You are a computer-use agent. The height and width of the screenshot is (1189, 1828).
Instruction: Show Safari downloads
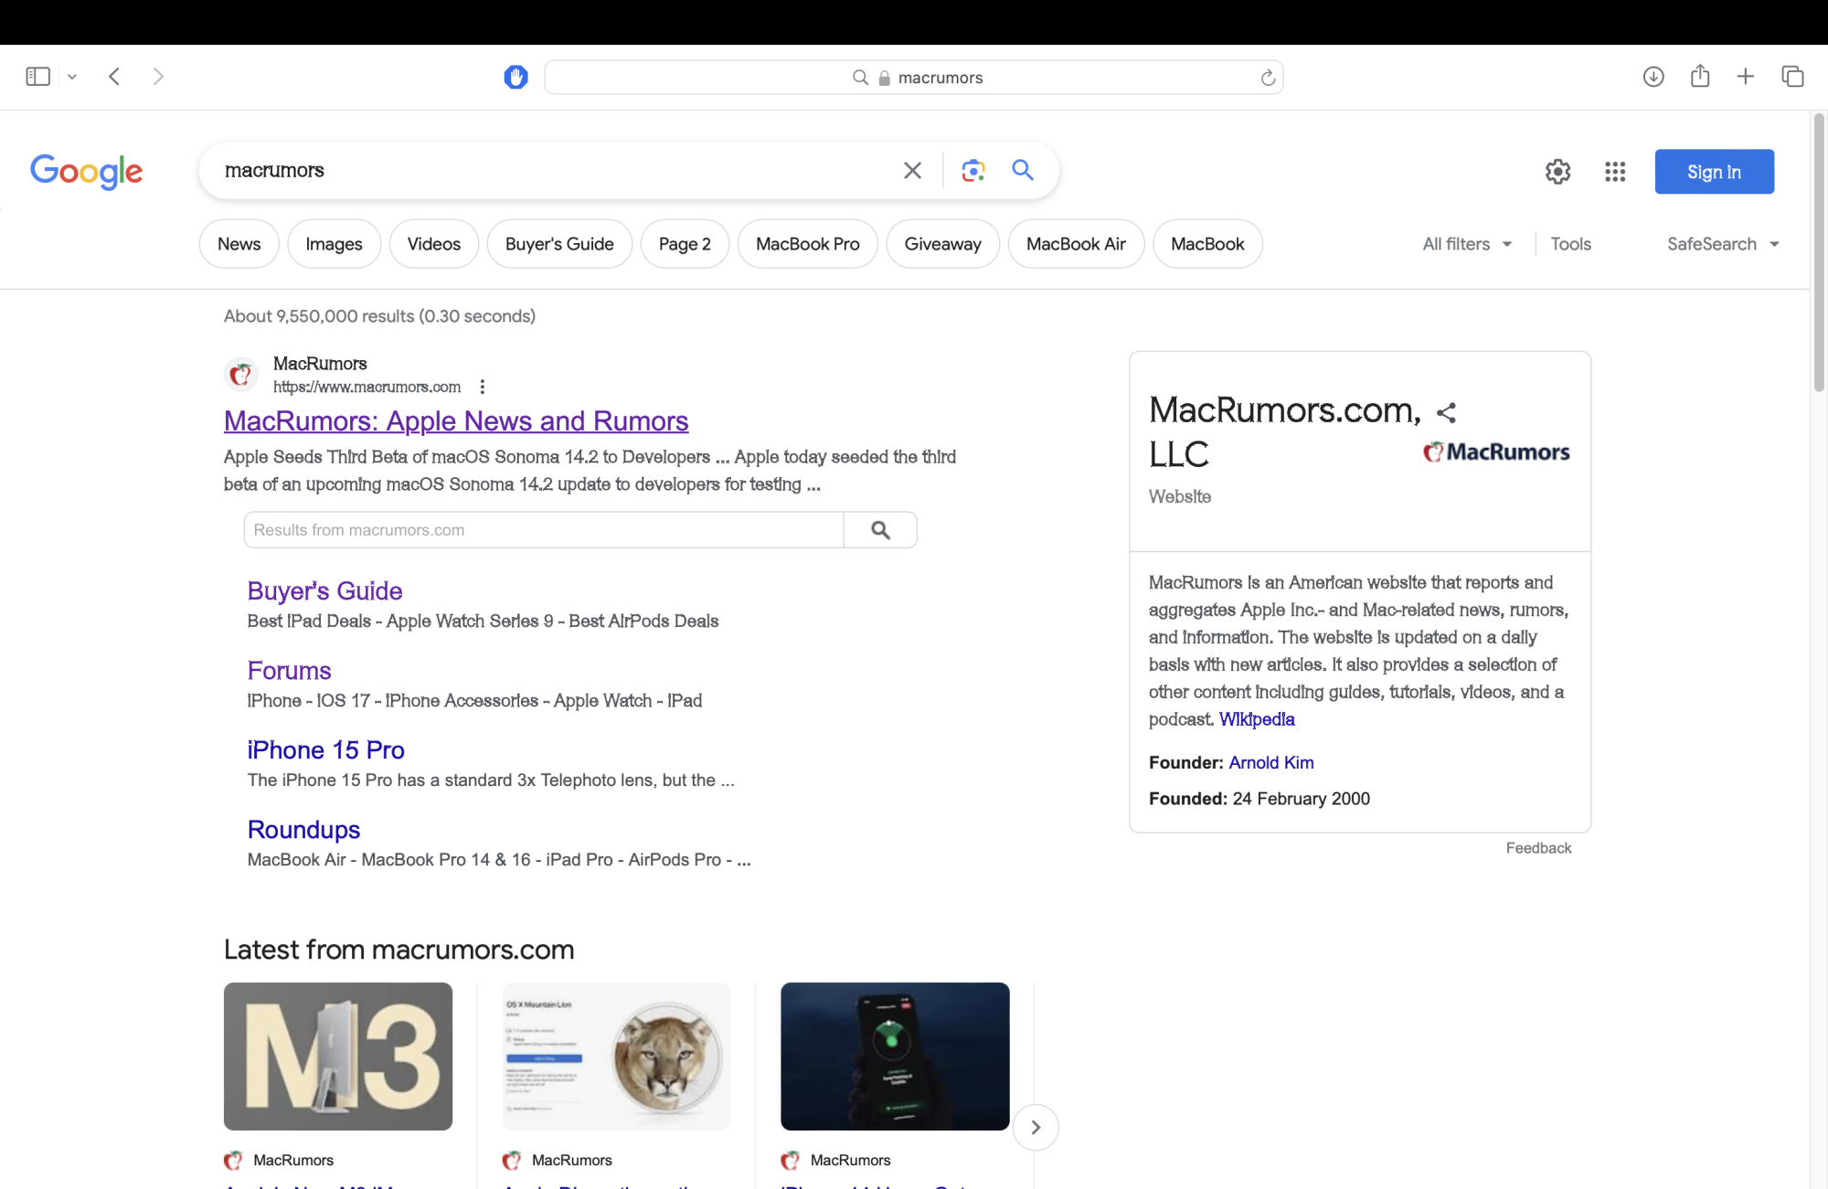coord(1653,77)
